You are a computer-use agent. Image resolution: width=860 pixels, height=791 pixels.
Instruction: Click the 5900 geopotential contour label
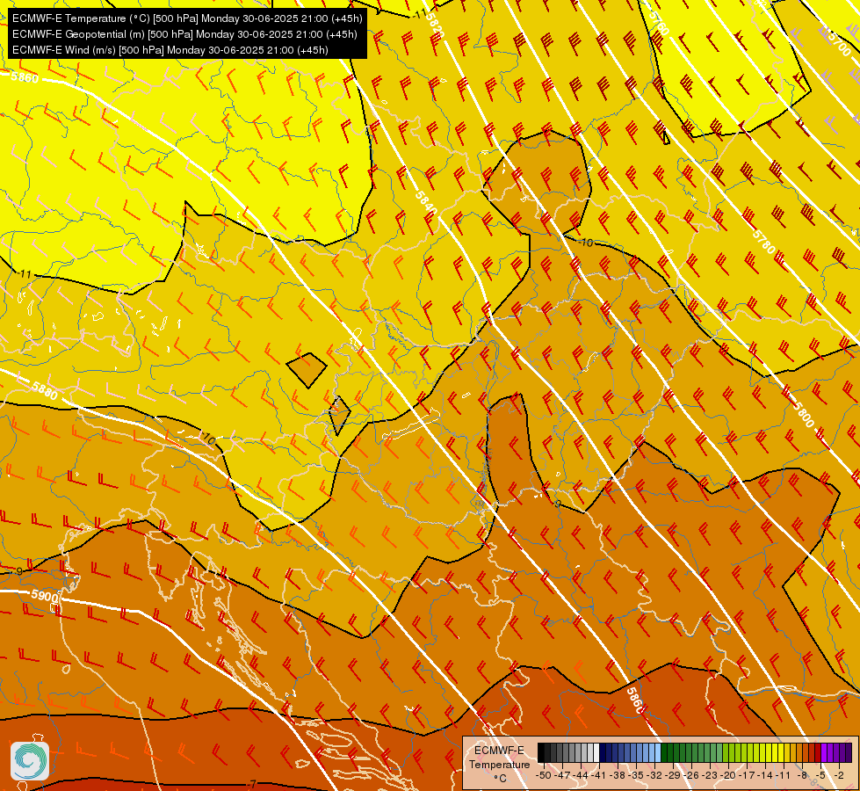pos(45,596)
